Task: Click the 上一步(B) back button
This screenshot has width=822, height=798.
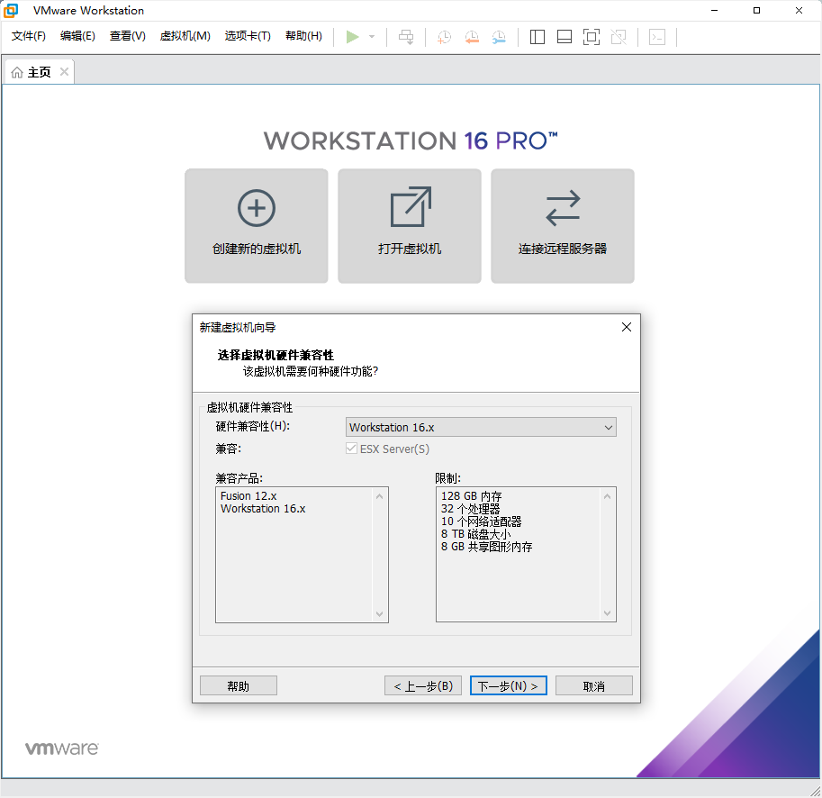Action: tap(423, 685)
